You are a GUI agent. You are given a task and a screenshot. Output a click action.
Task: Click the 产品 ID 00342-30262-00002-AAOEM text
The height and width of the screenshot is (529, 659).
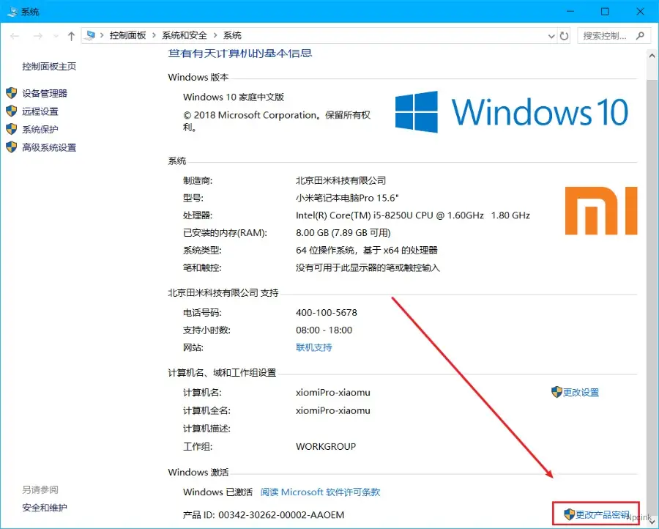point(264,514)
